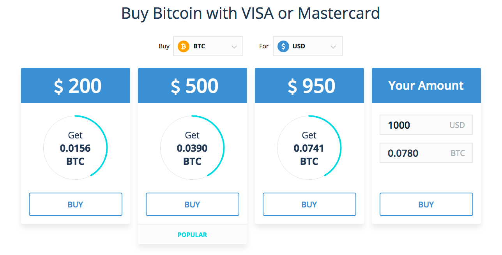Viewport: 502px width, 255px height.
Task: Select the $ 500 package header
Action: [x=193, y=86]
